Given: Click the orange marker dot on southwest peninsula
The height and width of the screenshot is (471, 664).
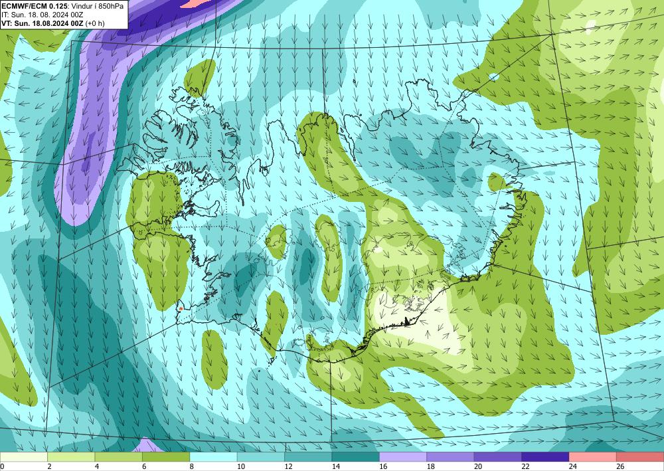Looking at the screenshot, I should 181,308.
